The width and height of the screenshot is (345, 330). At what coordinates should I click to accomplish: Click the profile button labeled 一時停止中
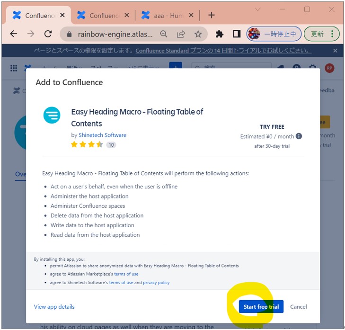pos(274,34)
